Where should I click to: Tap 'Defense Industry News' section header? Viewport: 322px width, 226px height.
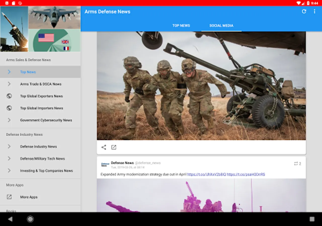tap(24, 135)
